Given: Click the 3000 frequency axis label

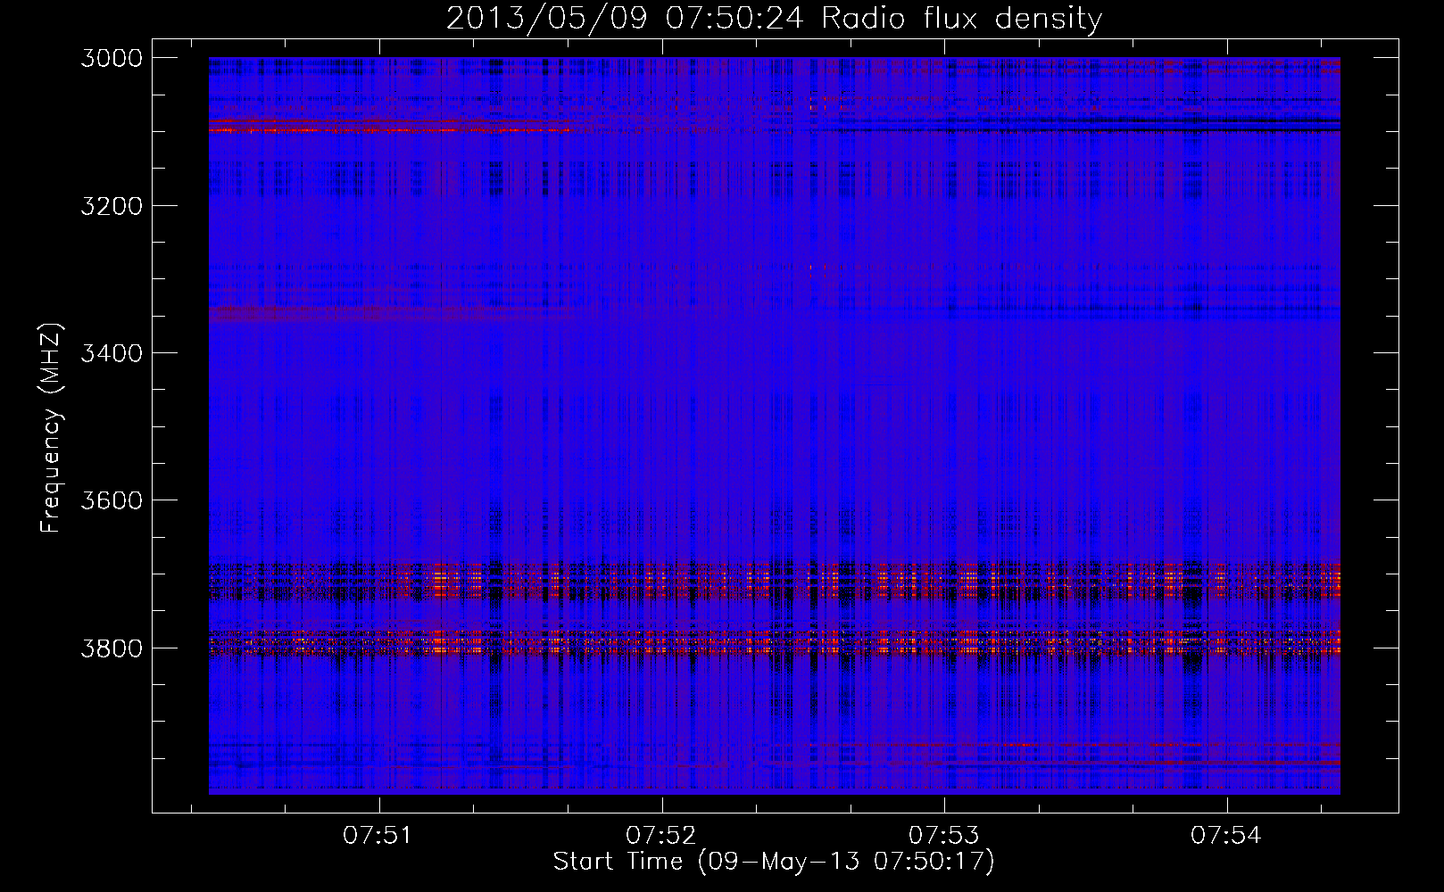Looking at the screenshot, I should tap(112, 58).
